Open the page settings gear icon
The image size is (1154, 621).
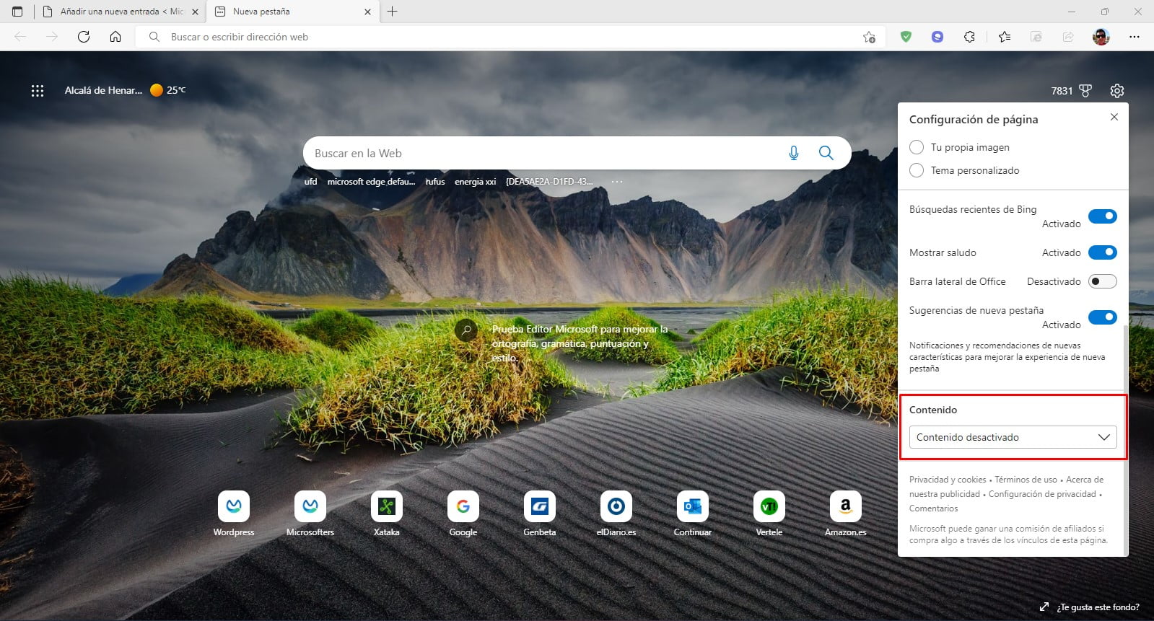(x=1116, y=91)
